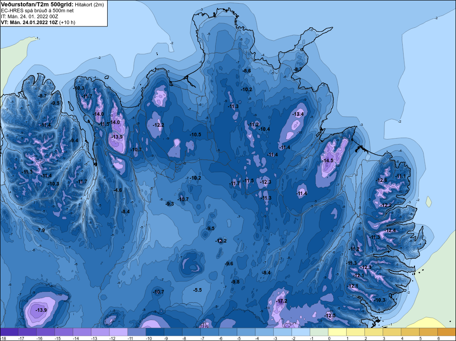This screenshot has height=341, width=456.
Task: Click the -14.5 temperature label
Action: tap(328, 160)
